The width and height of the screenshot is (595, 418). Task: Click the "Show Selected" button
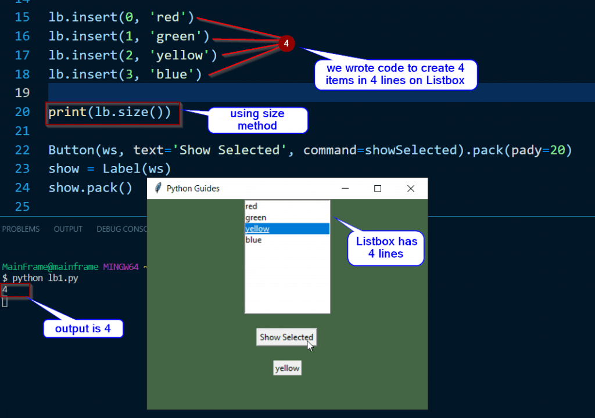(x=286, y=337)
